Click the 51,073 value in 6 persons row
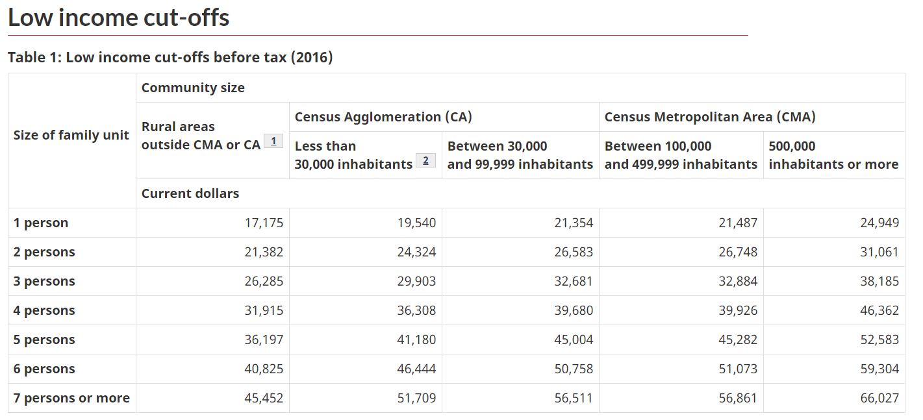The image size is (923, 420). click(738, 369)
